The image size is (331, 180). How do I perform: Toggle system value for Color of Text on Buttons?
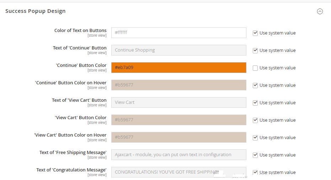[255, 33]
